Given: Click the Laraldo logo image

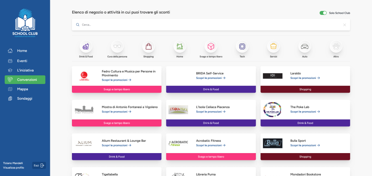Looking at the screenshot, I should pyautogui.click(x=272, y=76).
